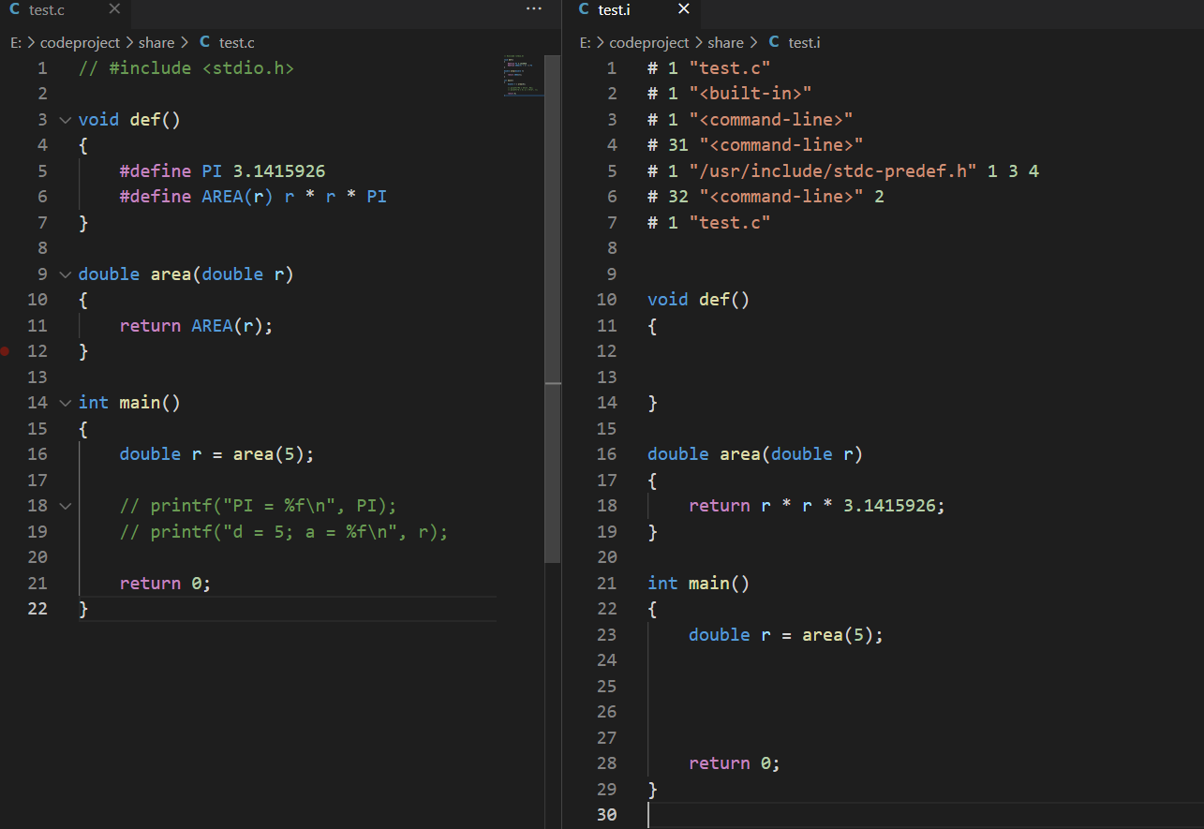Click '#define AREA(r) r * r * PI' line
Image resolution: width=1204 pixels, height=829 pixels.
coord(253,197)
